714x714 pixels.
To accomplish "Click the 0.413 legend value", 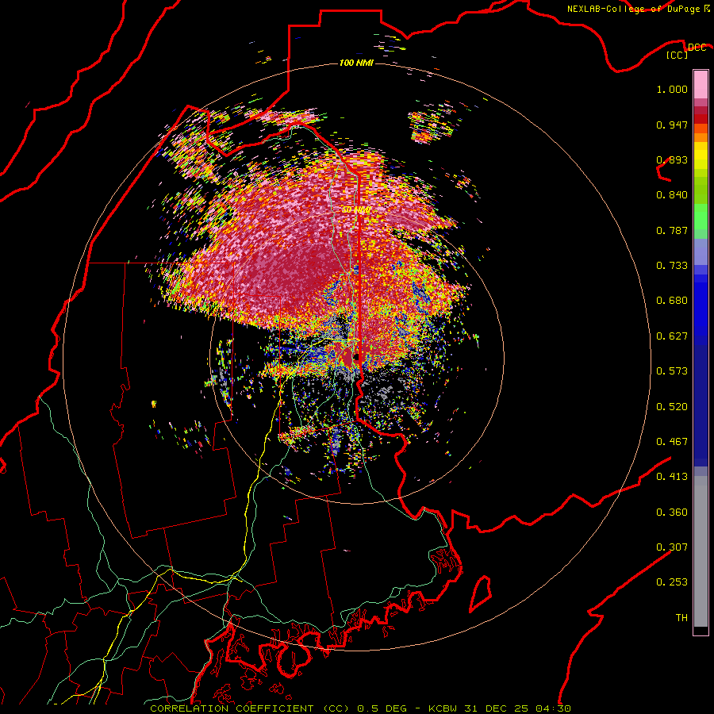I will click(x=672, y=477).
